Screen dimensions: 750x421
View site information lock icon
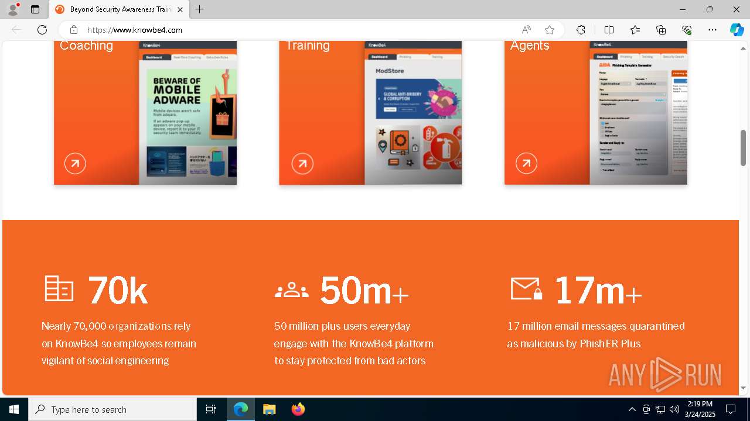pyautogui.click(x=73, y=30)
